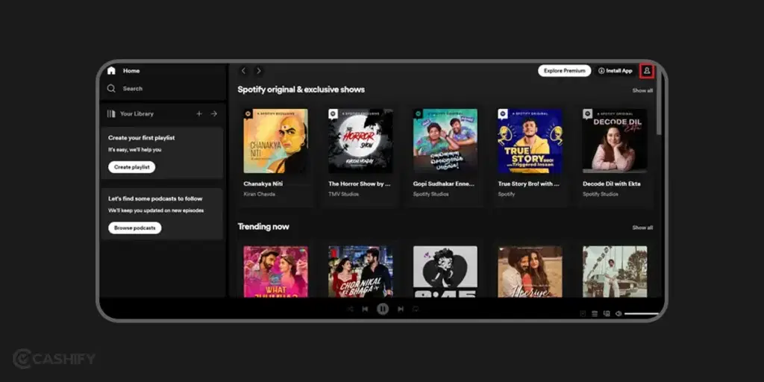Skip to previous track
The height and width of the screenshot is (382, 764).
coord(365,309)
